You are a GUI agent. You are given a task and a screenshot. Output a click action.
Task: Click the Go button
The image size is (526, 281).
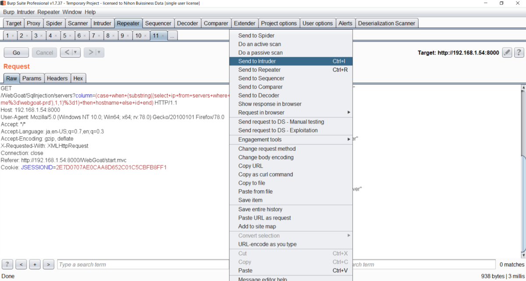[16, 52]
